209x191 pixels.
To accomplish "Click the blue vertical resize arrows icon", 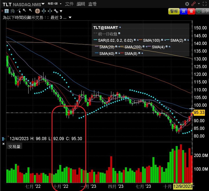I will 3,139.
